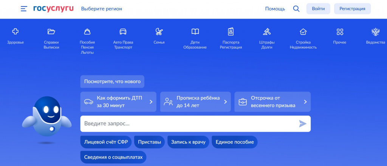Open the hamburger menu next to the logo
Image resolution: width=387 pixels, height=166 pixels.
pyautogui.click(x=24, y=9)
